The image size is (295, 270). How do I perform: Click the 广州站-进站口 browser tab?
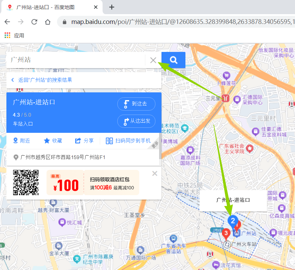pyautogui.click(x=47, y=7)
